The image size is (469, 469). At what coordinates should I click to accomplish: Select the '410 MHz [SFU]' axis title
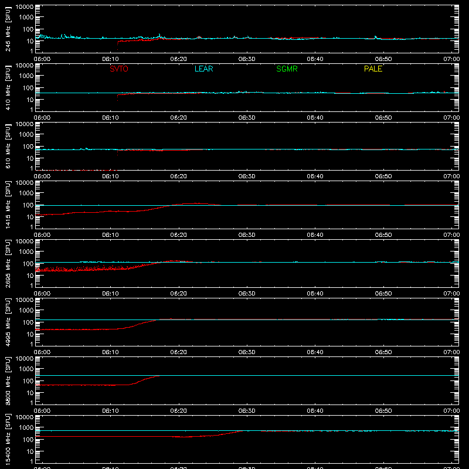coord(8,87)
